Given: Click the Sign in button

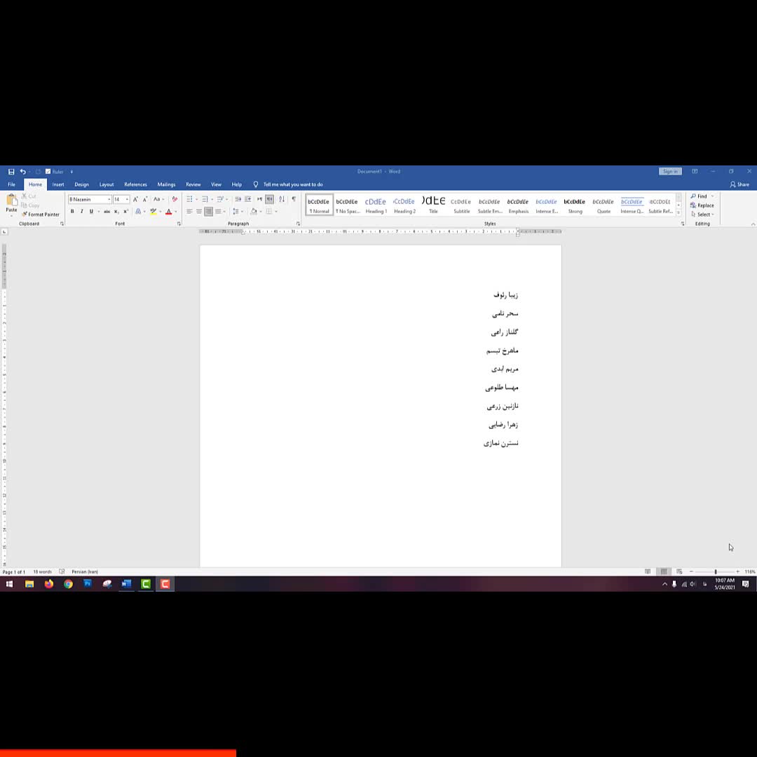Looking at the screenshot, I should [669, 172].
